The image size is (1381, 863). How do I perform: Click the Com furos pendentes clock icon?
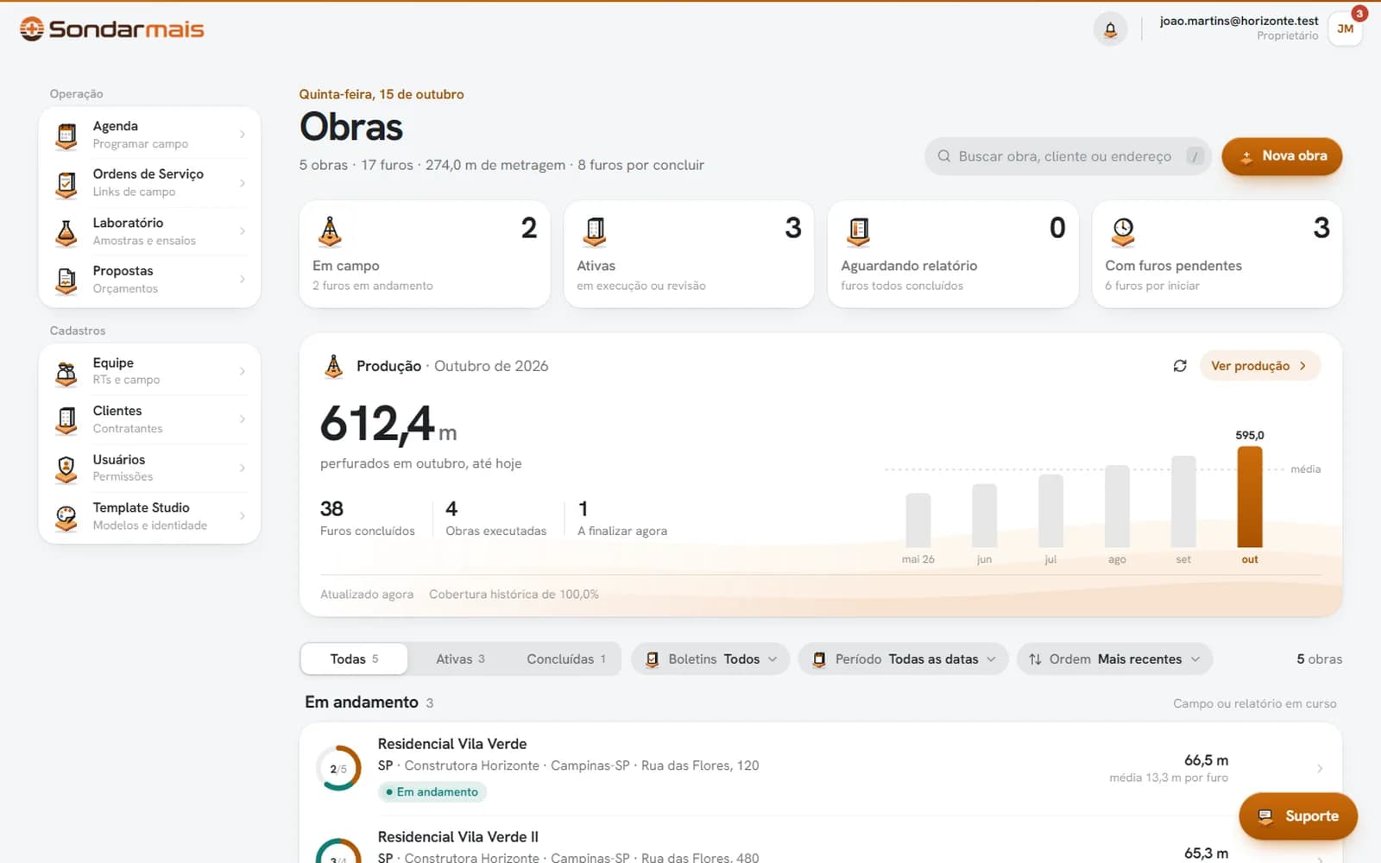click(1123, 230)
